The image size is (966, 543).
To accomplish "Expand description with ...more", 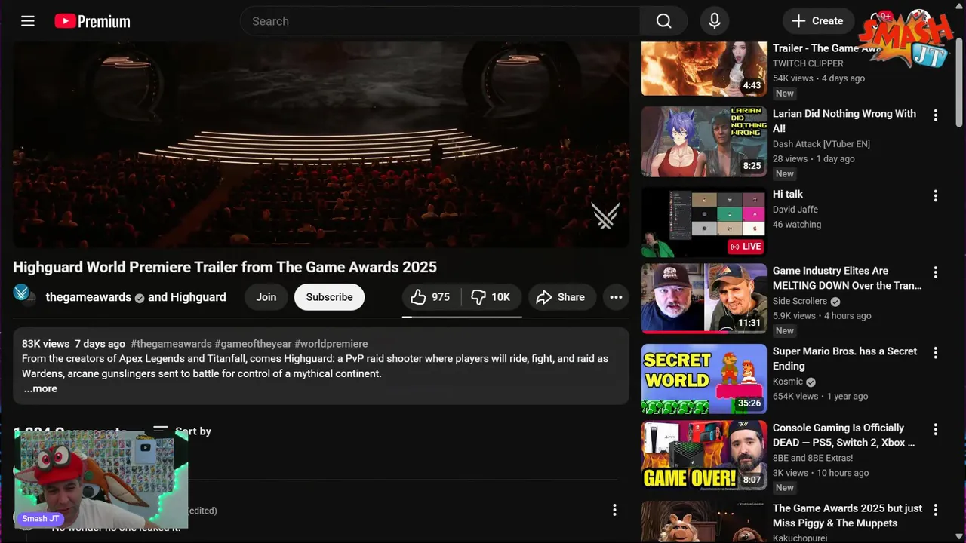I will pyautogui.click(x=40, y=388).
